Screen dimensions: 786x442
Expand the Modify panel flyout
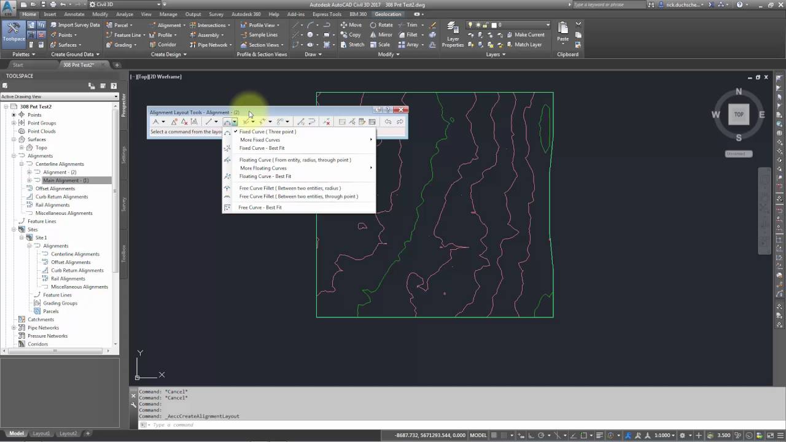click(x=389, y=54)
